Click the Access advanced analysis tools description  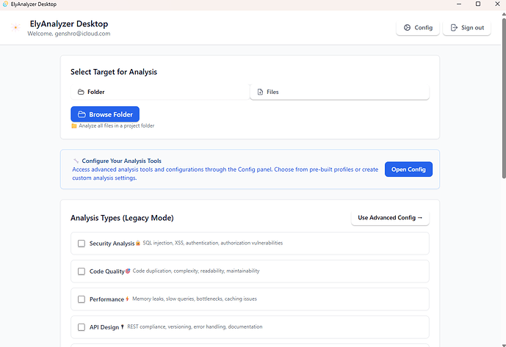[225, 173]
